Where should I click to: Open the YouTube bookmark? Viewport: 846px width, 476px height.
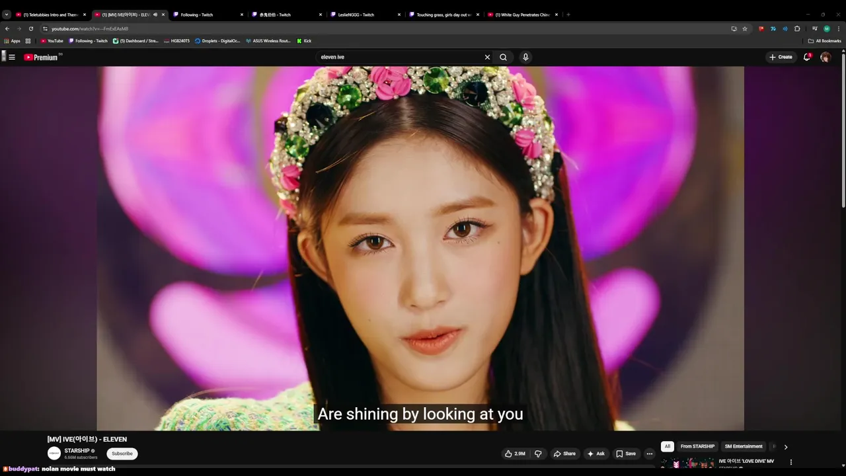pyautogui.click(x=52, y=41)
